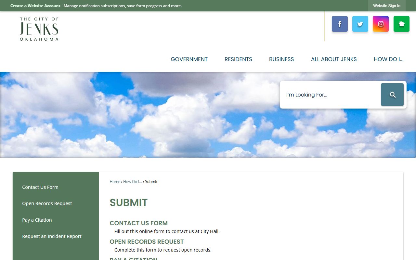Open the Instagram social icon

tap(381, 24)
